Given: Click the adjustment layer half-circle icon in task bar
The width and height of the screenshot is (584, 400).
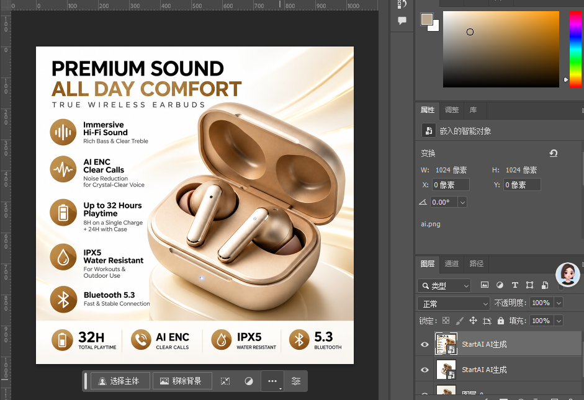Looking at the screenshot, I should 249,381.
